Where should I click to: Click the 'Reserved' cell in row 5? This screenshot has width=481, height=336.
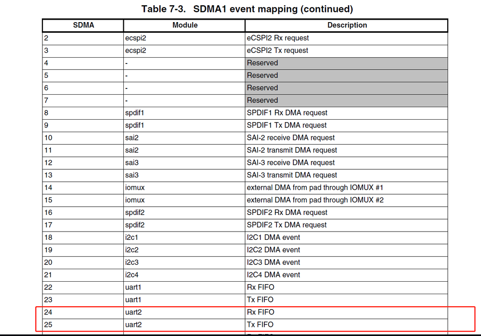(x=346, y=75)
